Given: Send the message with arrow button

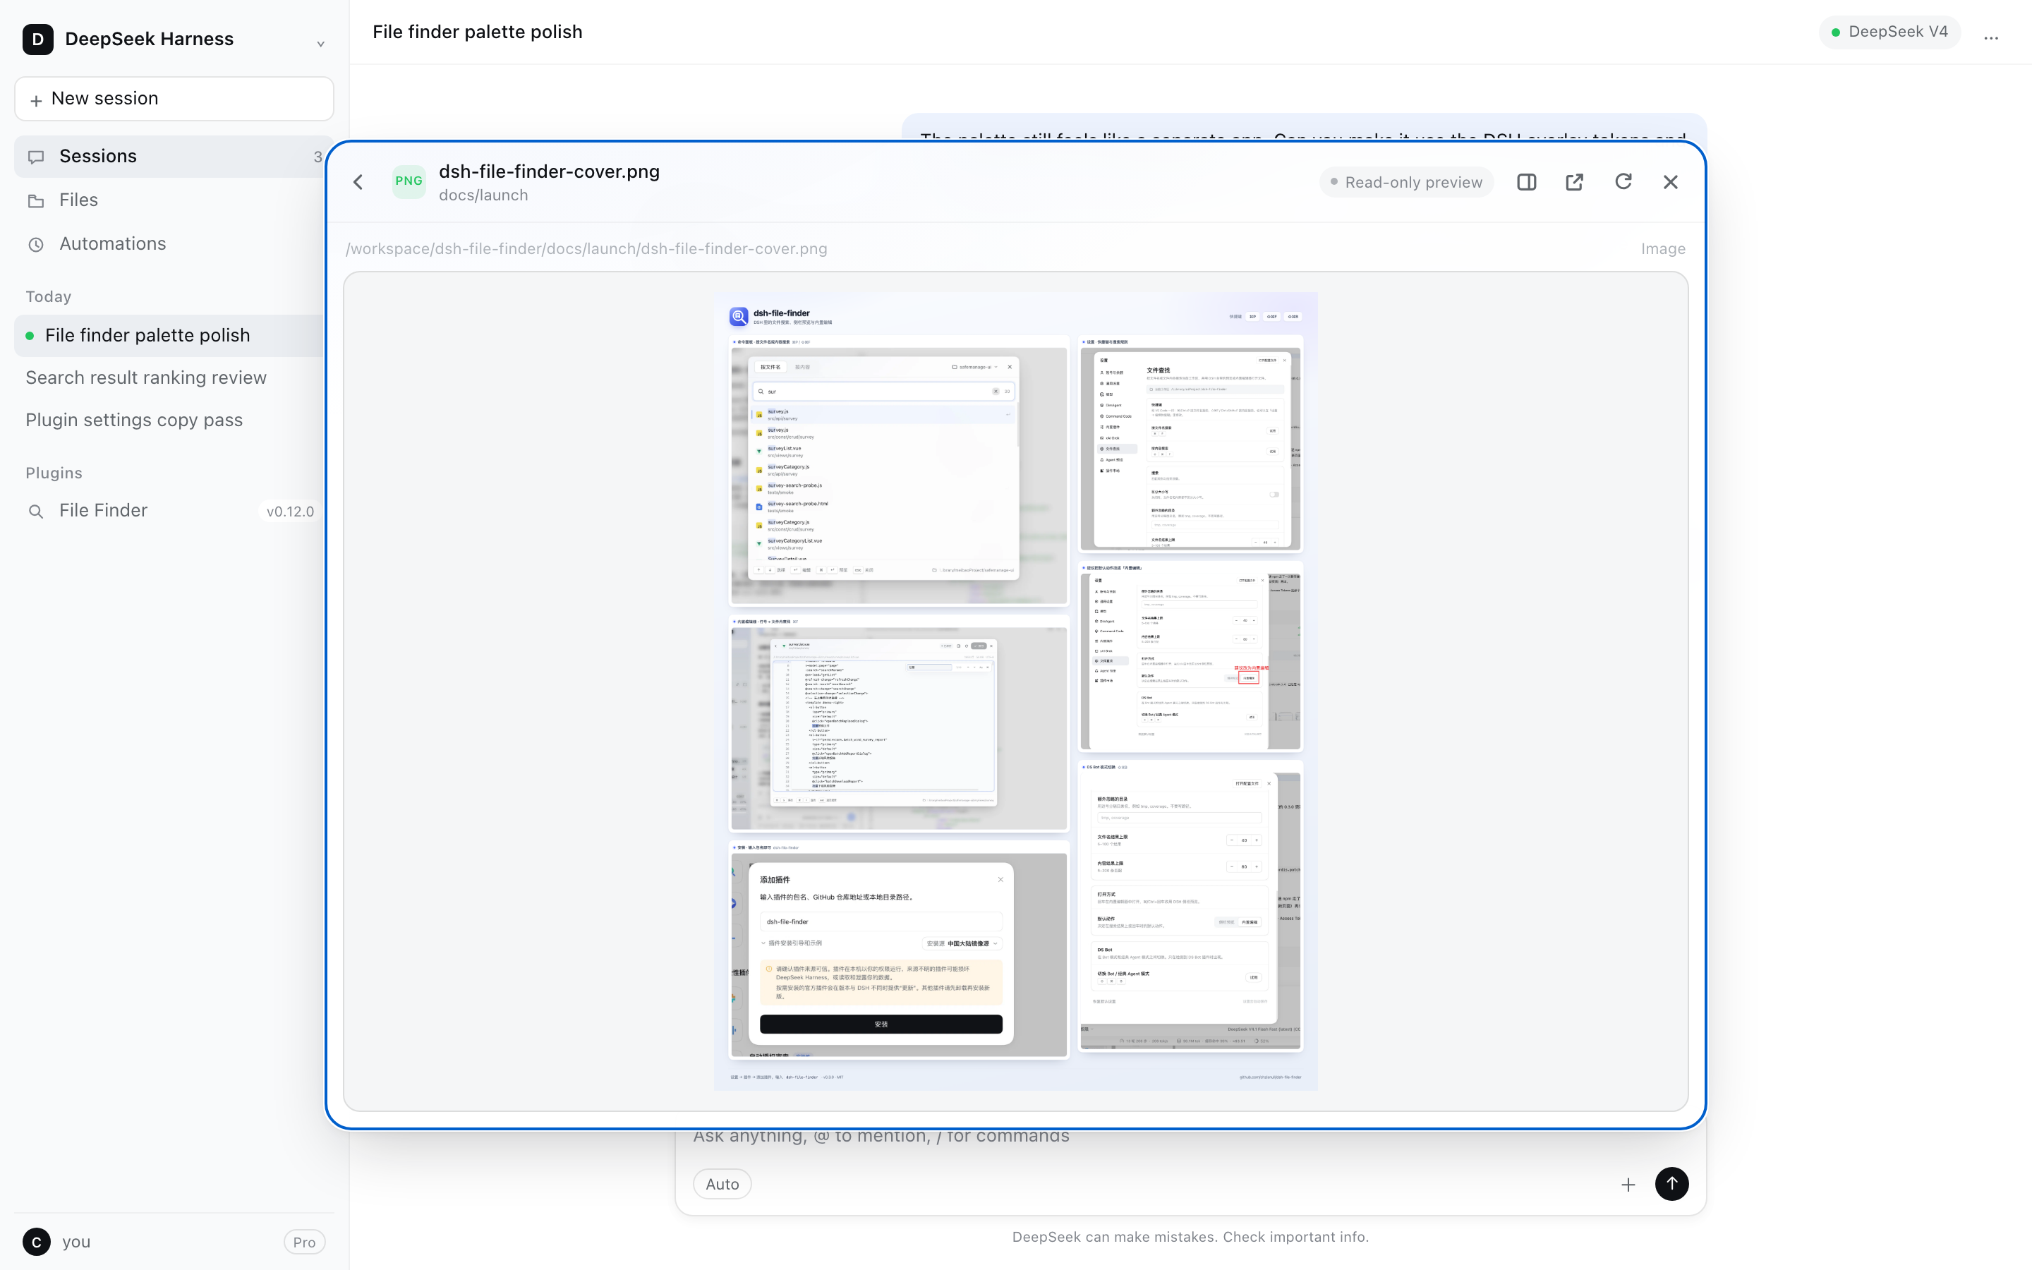Looking at the screenshot, I should (1671, 1183).
